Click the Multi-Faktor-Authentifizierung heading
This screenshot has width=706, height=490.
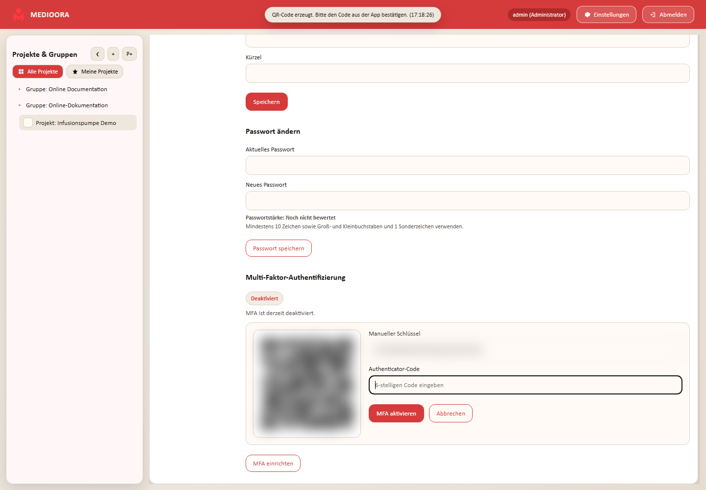(296, 277)
